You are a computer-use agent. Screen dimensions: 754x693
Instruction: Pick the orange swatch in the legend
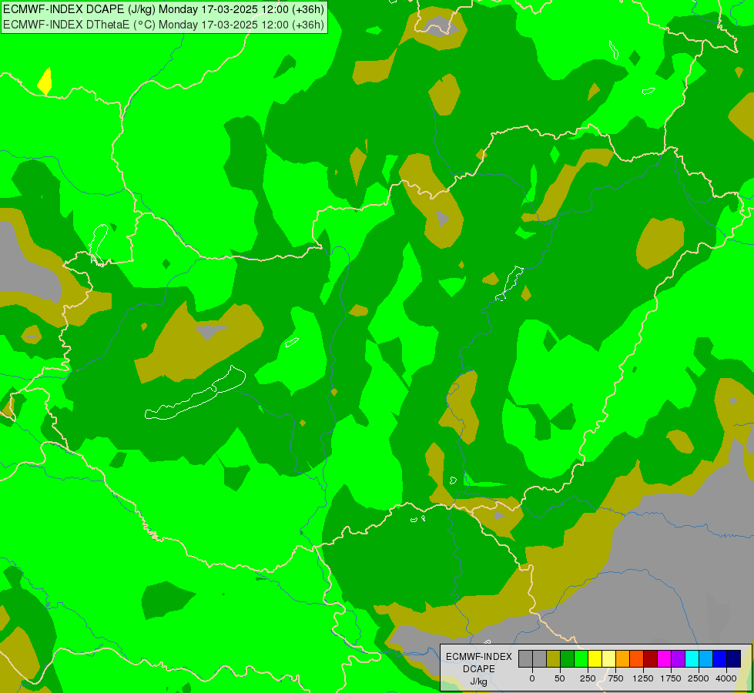[x=623, y=659]
